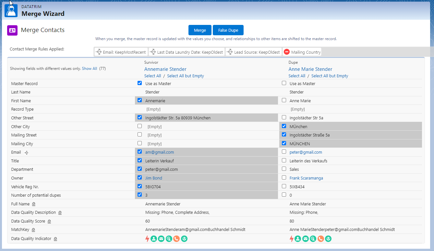Uncheck Use as Master for Annemarie Stender
The width and height of the screenshot is (434, 251).
(139, 83)
